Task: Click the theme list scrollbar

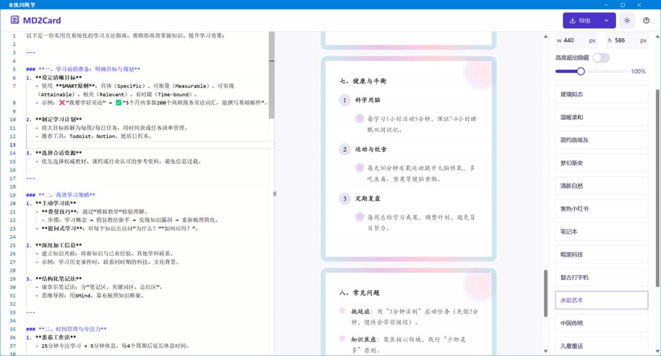Action: coord(657,188)
